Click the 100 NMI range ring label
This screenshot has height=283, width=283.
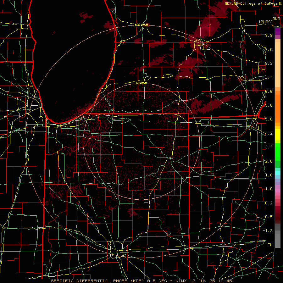coord(141,25)
